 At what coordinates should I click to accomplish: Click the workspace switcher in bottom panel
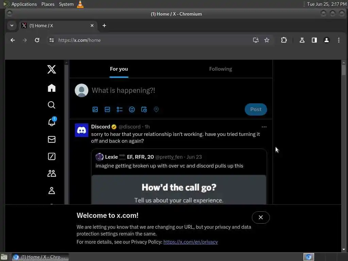pyautogui.click(x=309, y=257)
